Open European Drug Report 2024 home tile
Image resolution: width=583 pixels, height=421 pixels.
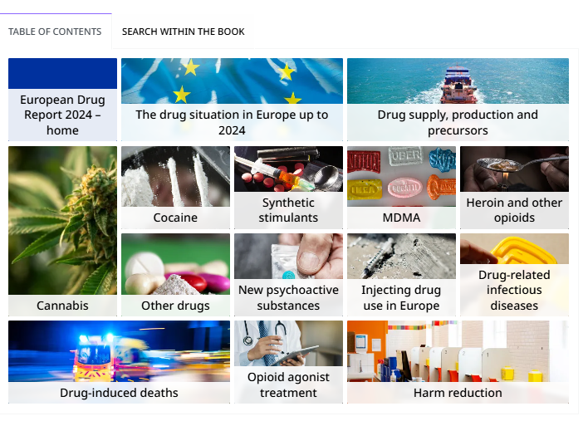tap(62, 100)
